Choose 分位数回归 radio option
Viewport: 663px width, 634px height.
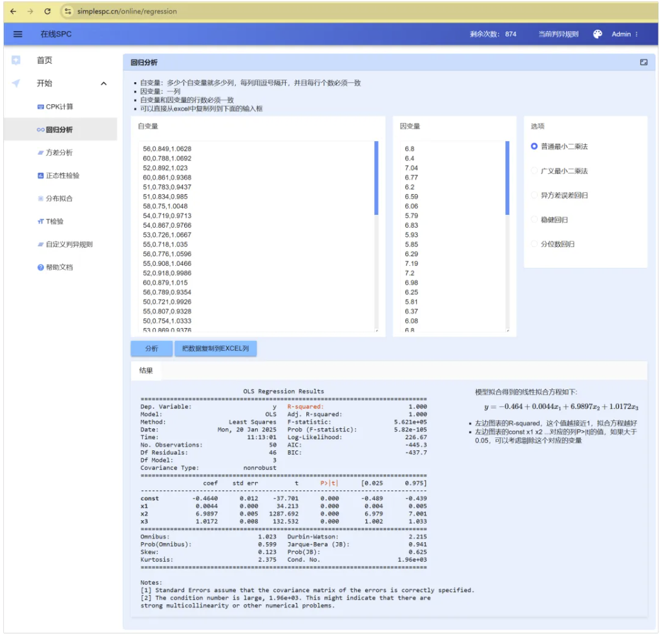coord(534,245)
